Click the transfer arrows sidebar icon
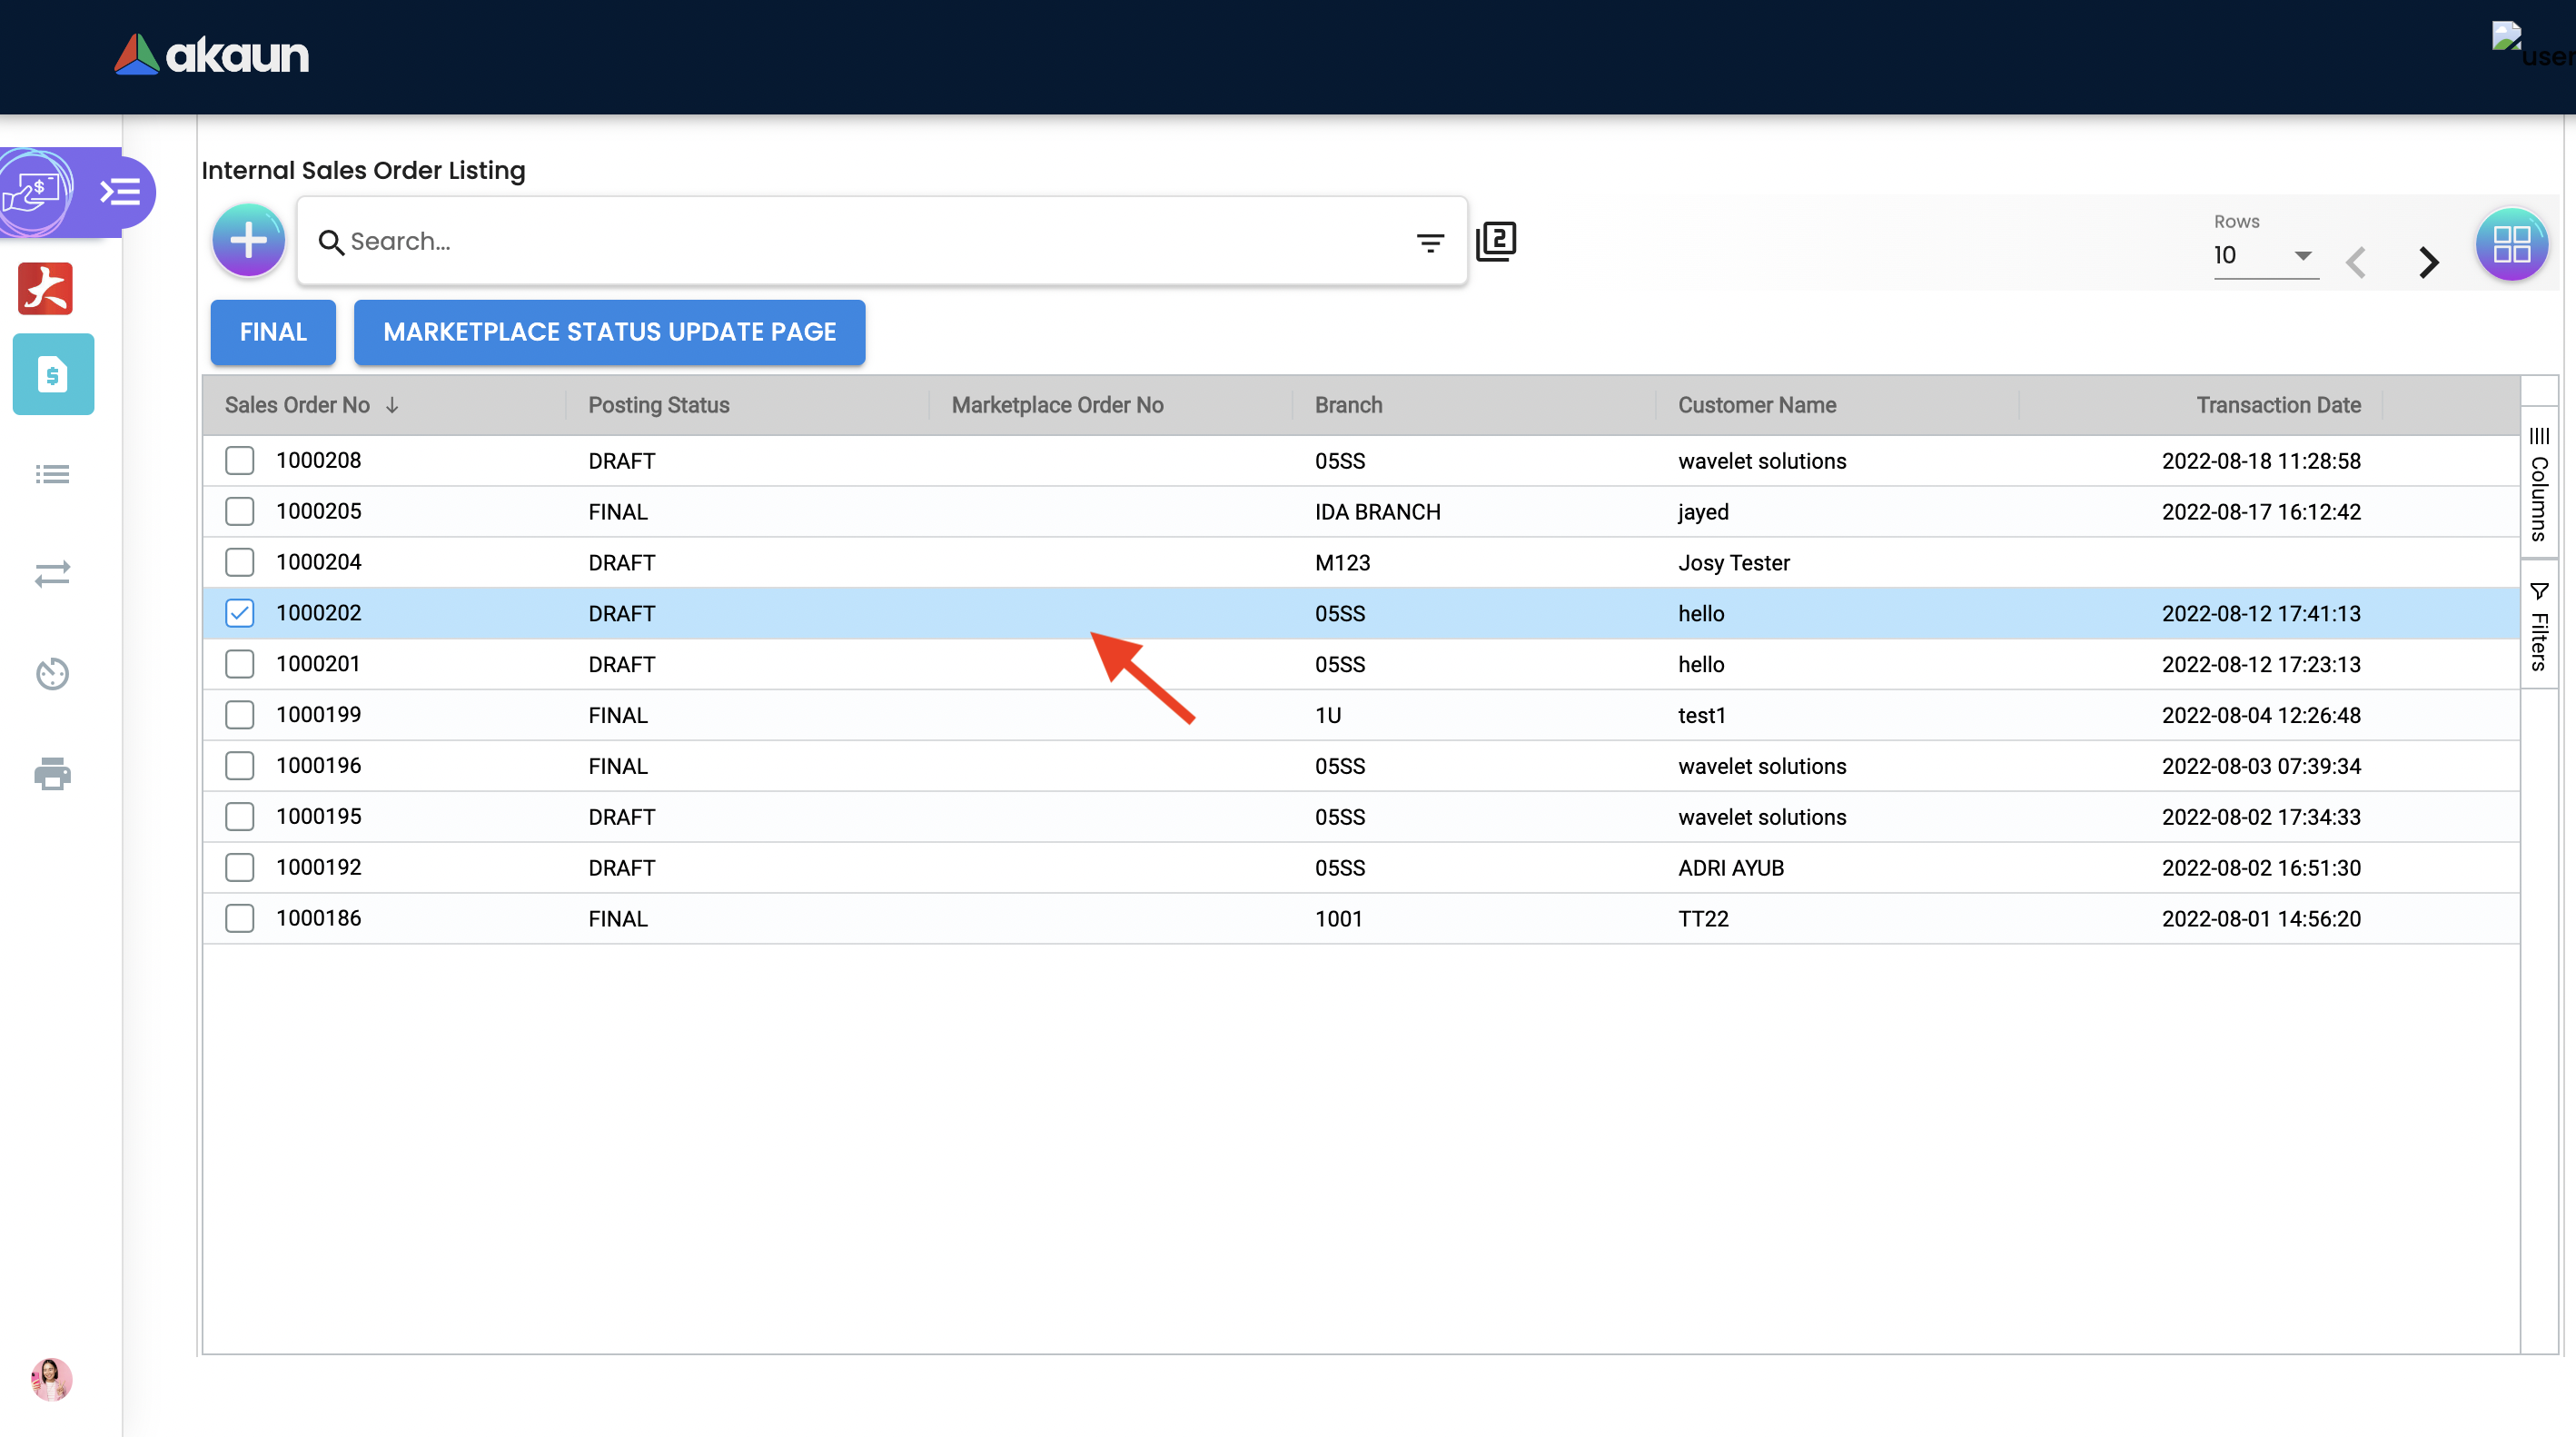The image size is (2576, 1437). [52, 573]
